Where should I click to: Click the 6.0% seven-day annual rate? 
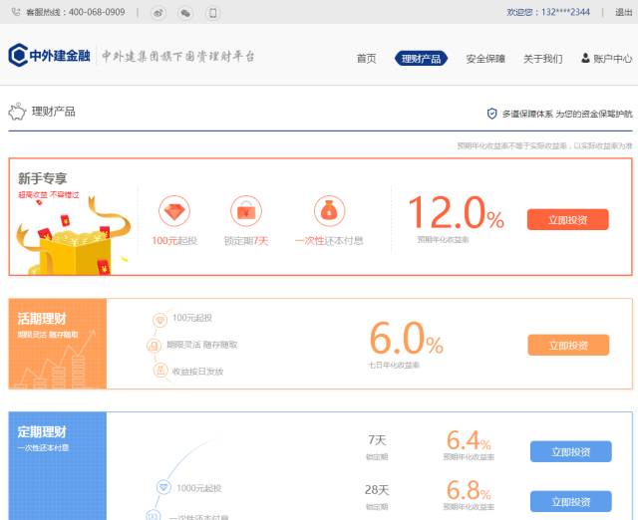tap(406, 339)
